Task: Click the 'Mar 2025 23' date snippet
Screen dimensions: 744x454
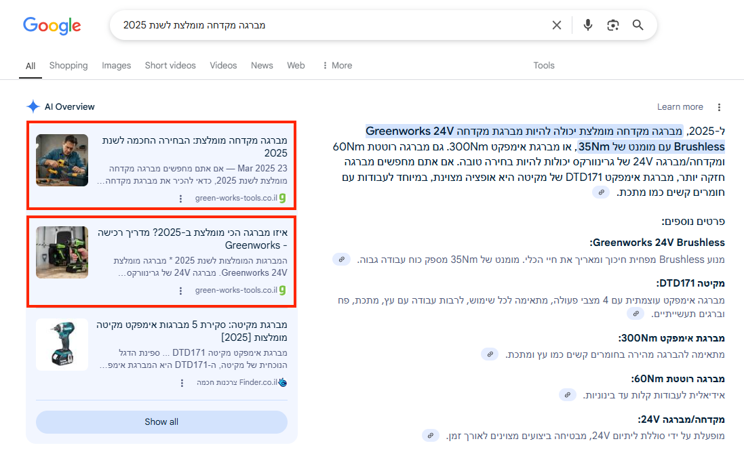Action: (262, 168)
